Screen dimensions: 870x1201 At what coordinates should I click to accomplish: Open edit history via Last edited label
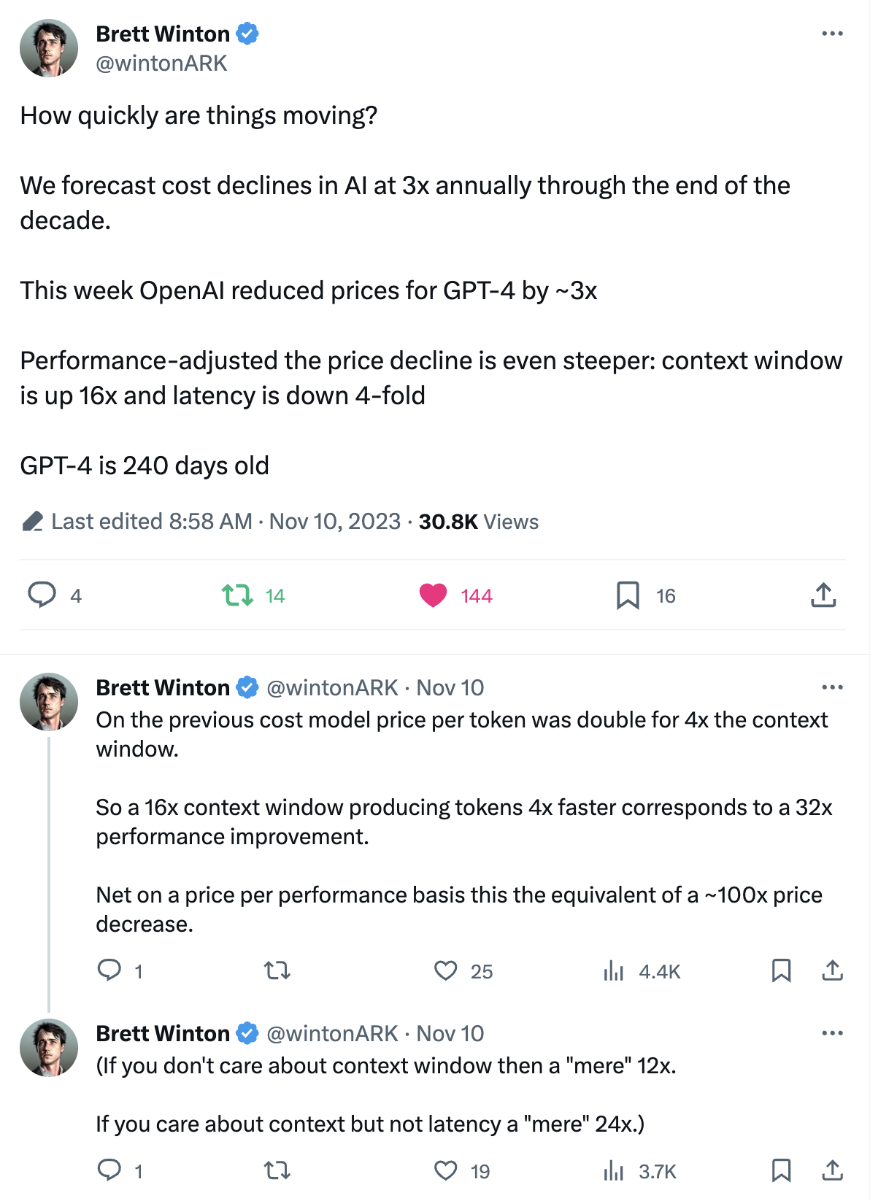[x=138, y=522]
